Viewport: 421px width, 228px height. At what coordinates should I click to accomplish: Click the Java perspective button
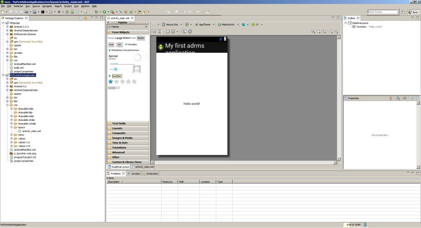point(413,12)
